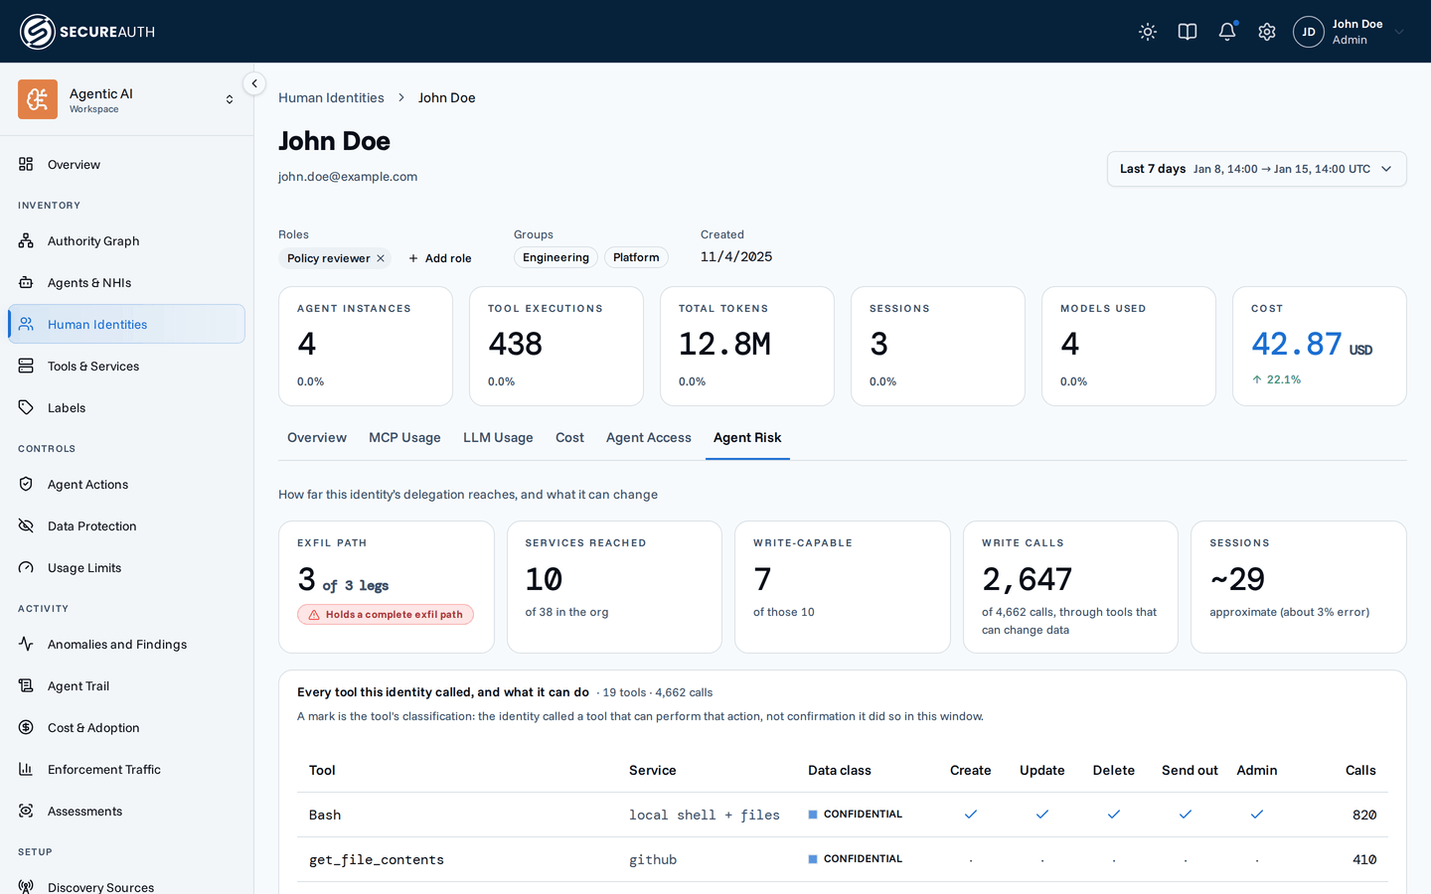Screen dimensions: 1431x894
Task: Click the Engineering group chip
Action: tap(556, 257)
